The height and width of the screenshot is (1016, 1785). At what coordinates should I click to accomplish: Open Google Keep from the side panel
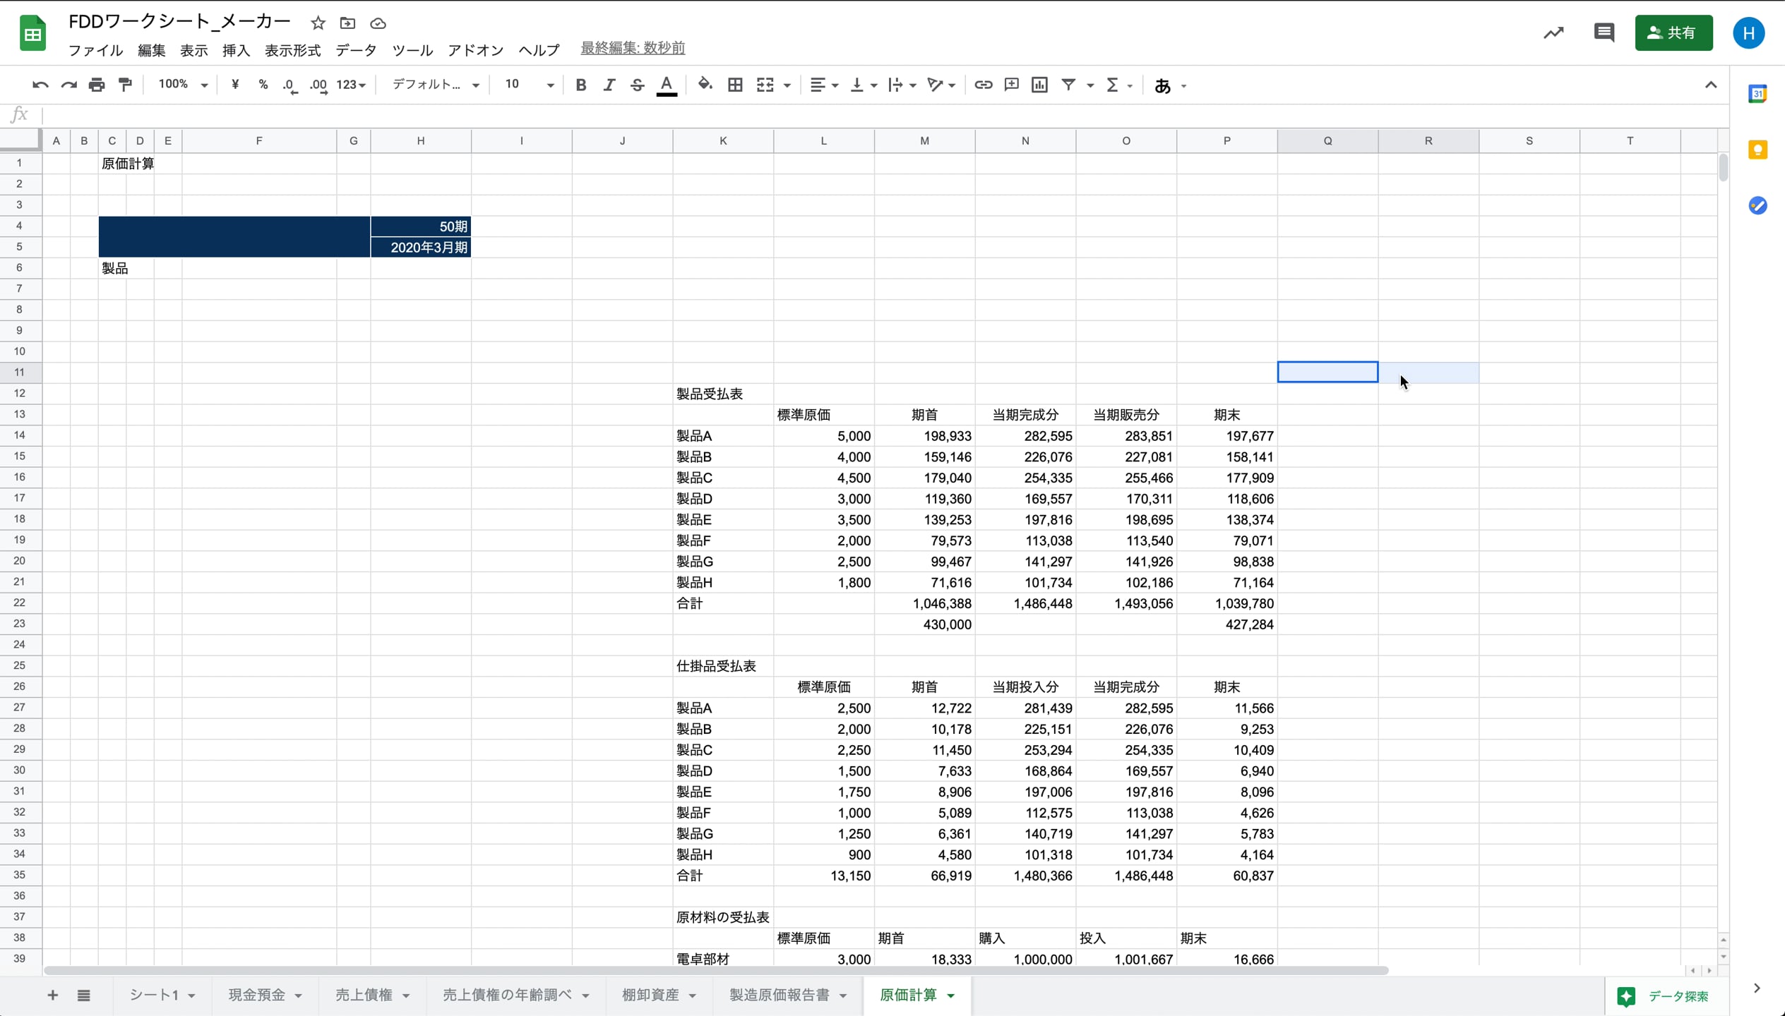point(1757,149)
